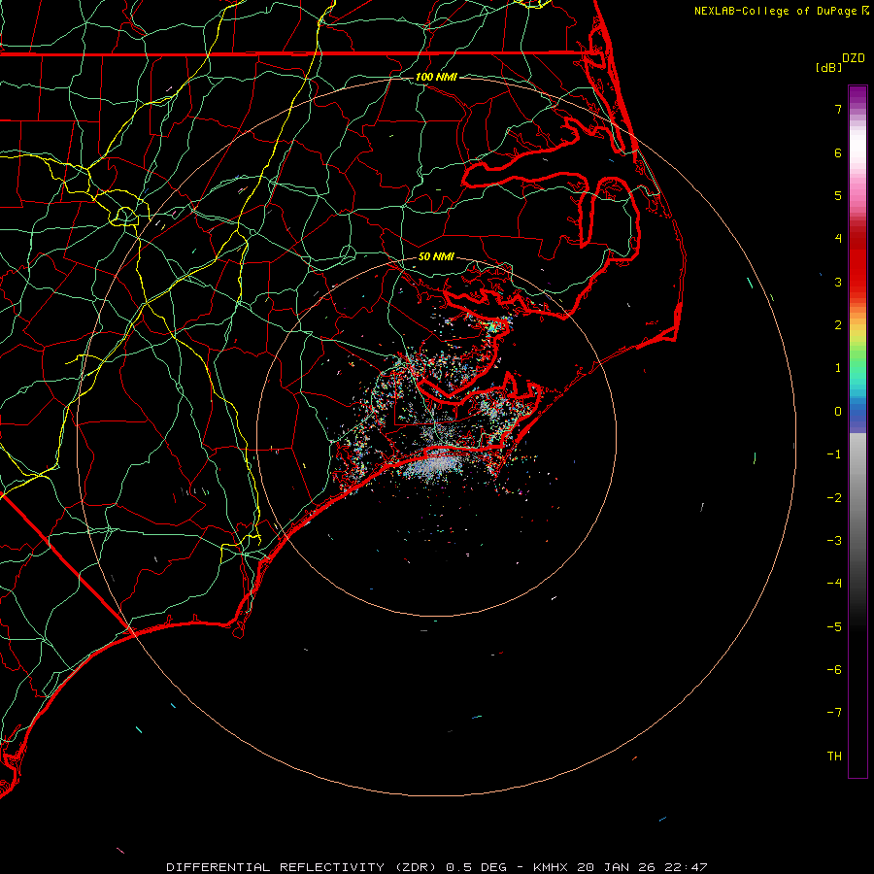Click the -6 dB tick label on the scale
The height and width of the screenshot is (874, 874).
tap(834, 670)
